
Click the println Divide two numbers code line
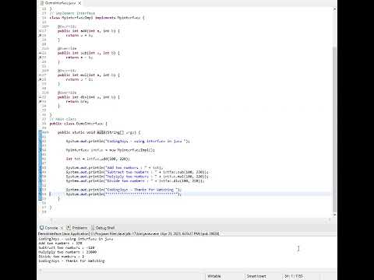[x=135, y=181]
